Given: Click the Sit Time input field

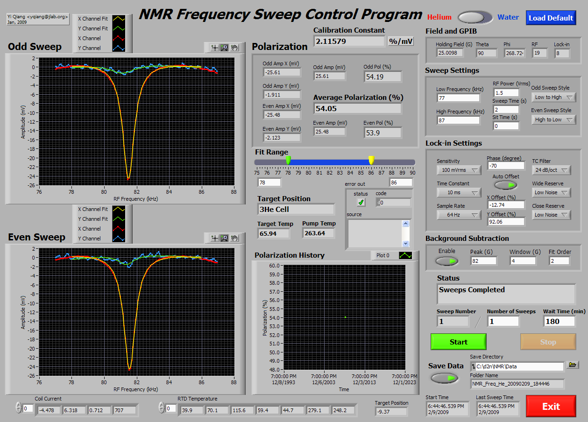Looking at the screenshot, I should pos(506,126).
